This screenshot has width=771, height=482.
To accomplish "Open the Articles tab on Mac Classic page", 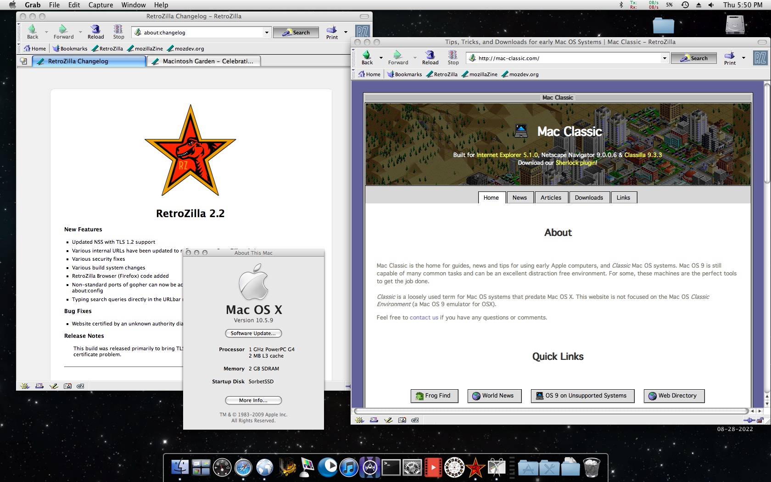I will (x=551, y=197).
